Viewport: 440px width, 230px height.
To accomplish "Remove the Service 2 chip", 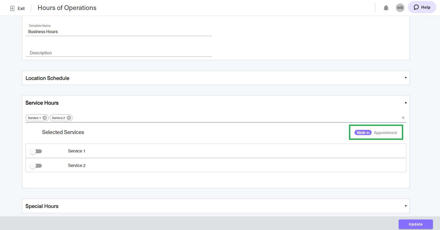I will (x=69, y=118).
